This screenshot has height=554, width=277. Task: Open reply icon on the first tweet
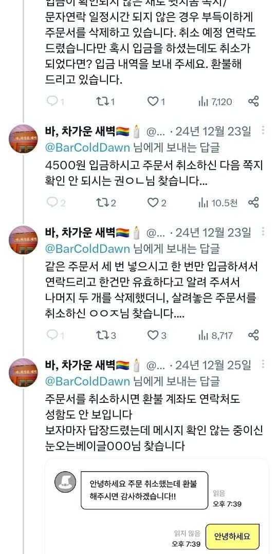tap(56, 102)
